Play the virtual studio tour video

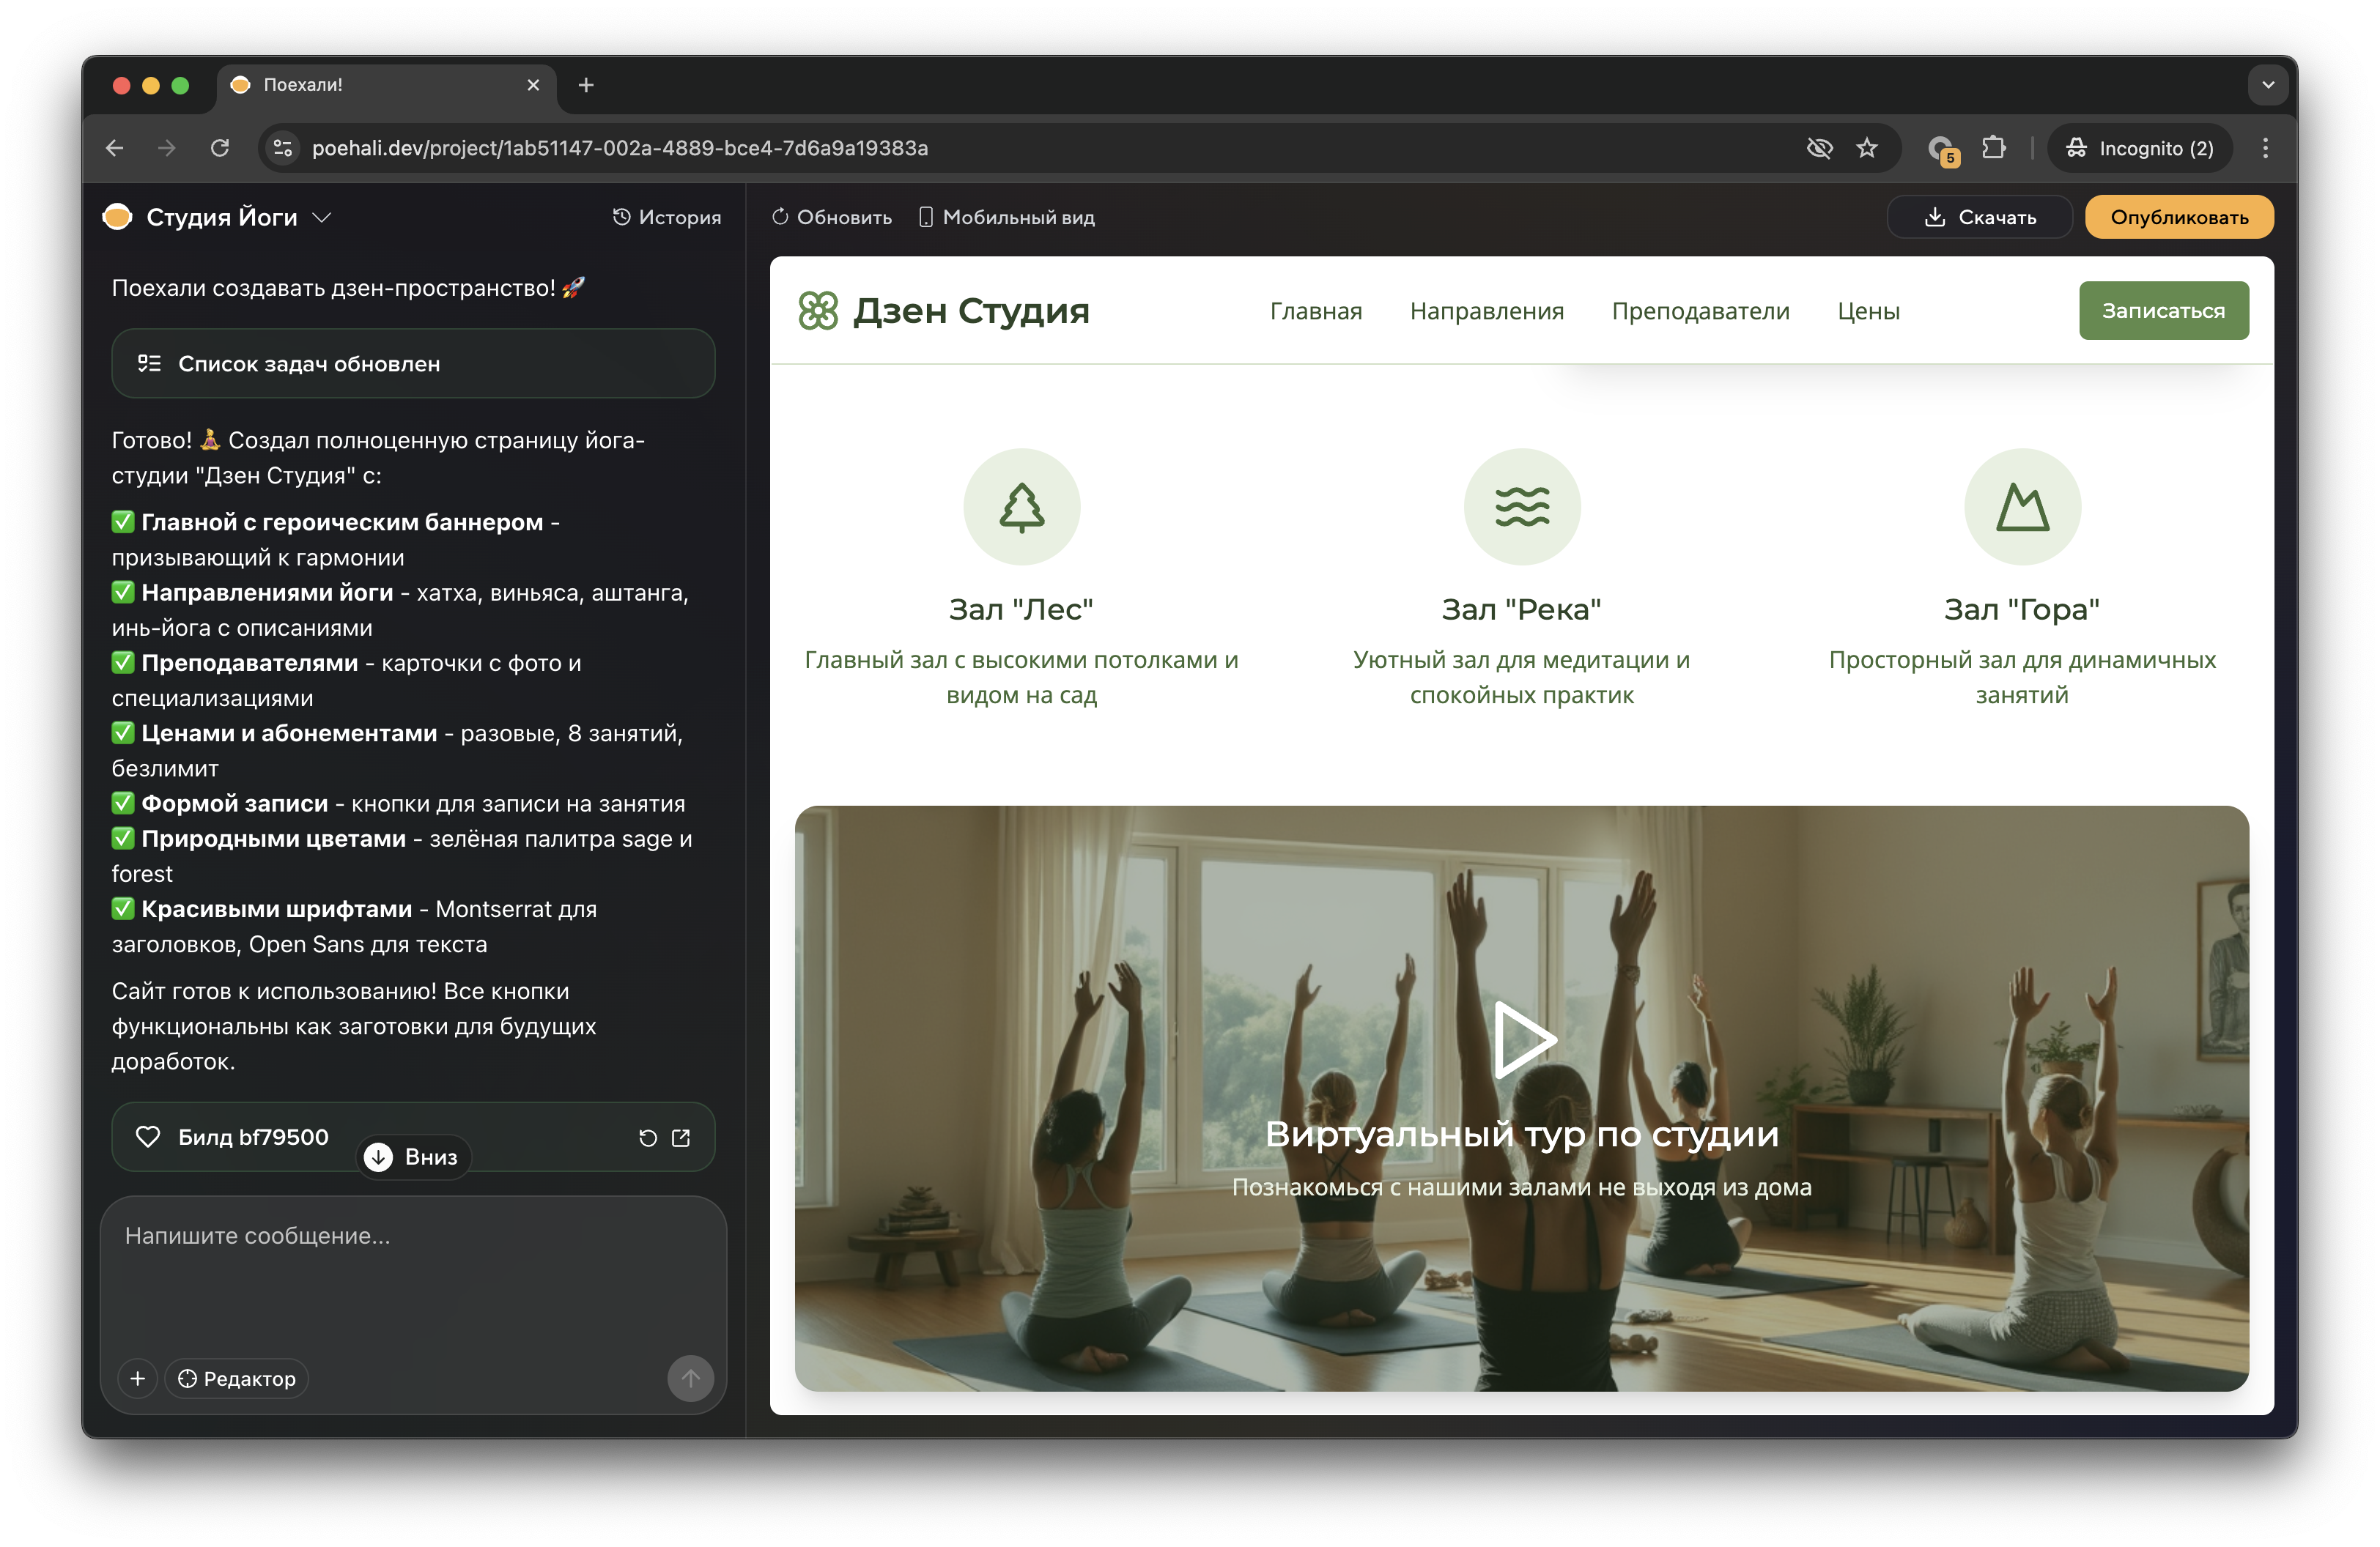[x=1521, y=1039]
